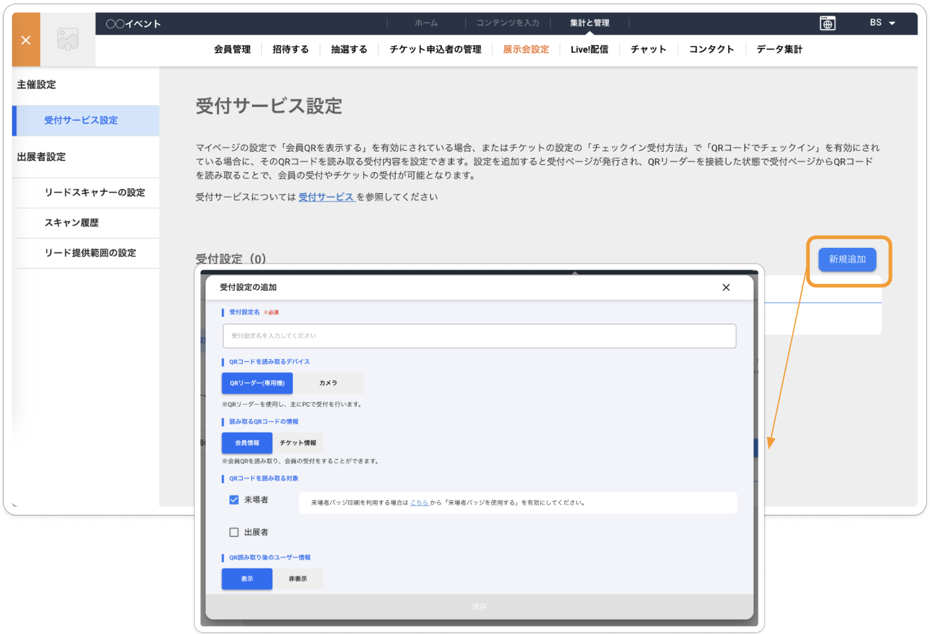Switch to the 会員管理 tab

pyautogui.click(x=232, y=49)
